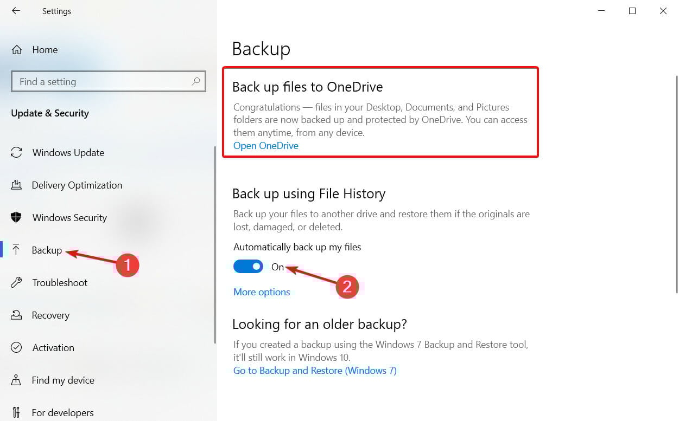Viewport: 679px width, 421px height.
Task: Click the Looking for an older backup heading
Action: (x=320, y=325)
